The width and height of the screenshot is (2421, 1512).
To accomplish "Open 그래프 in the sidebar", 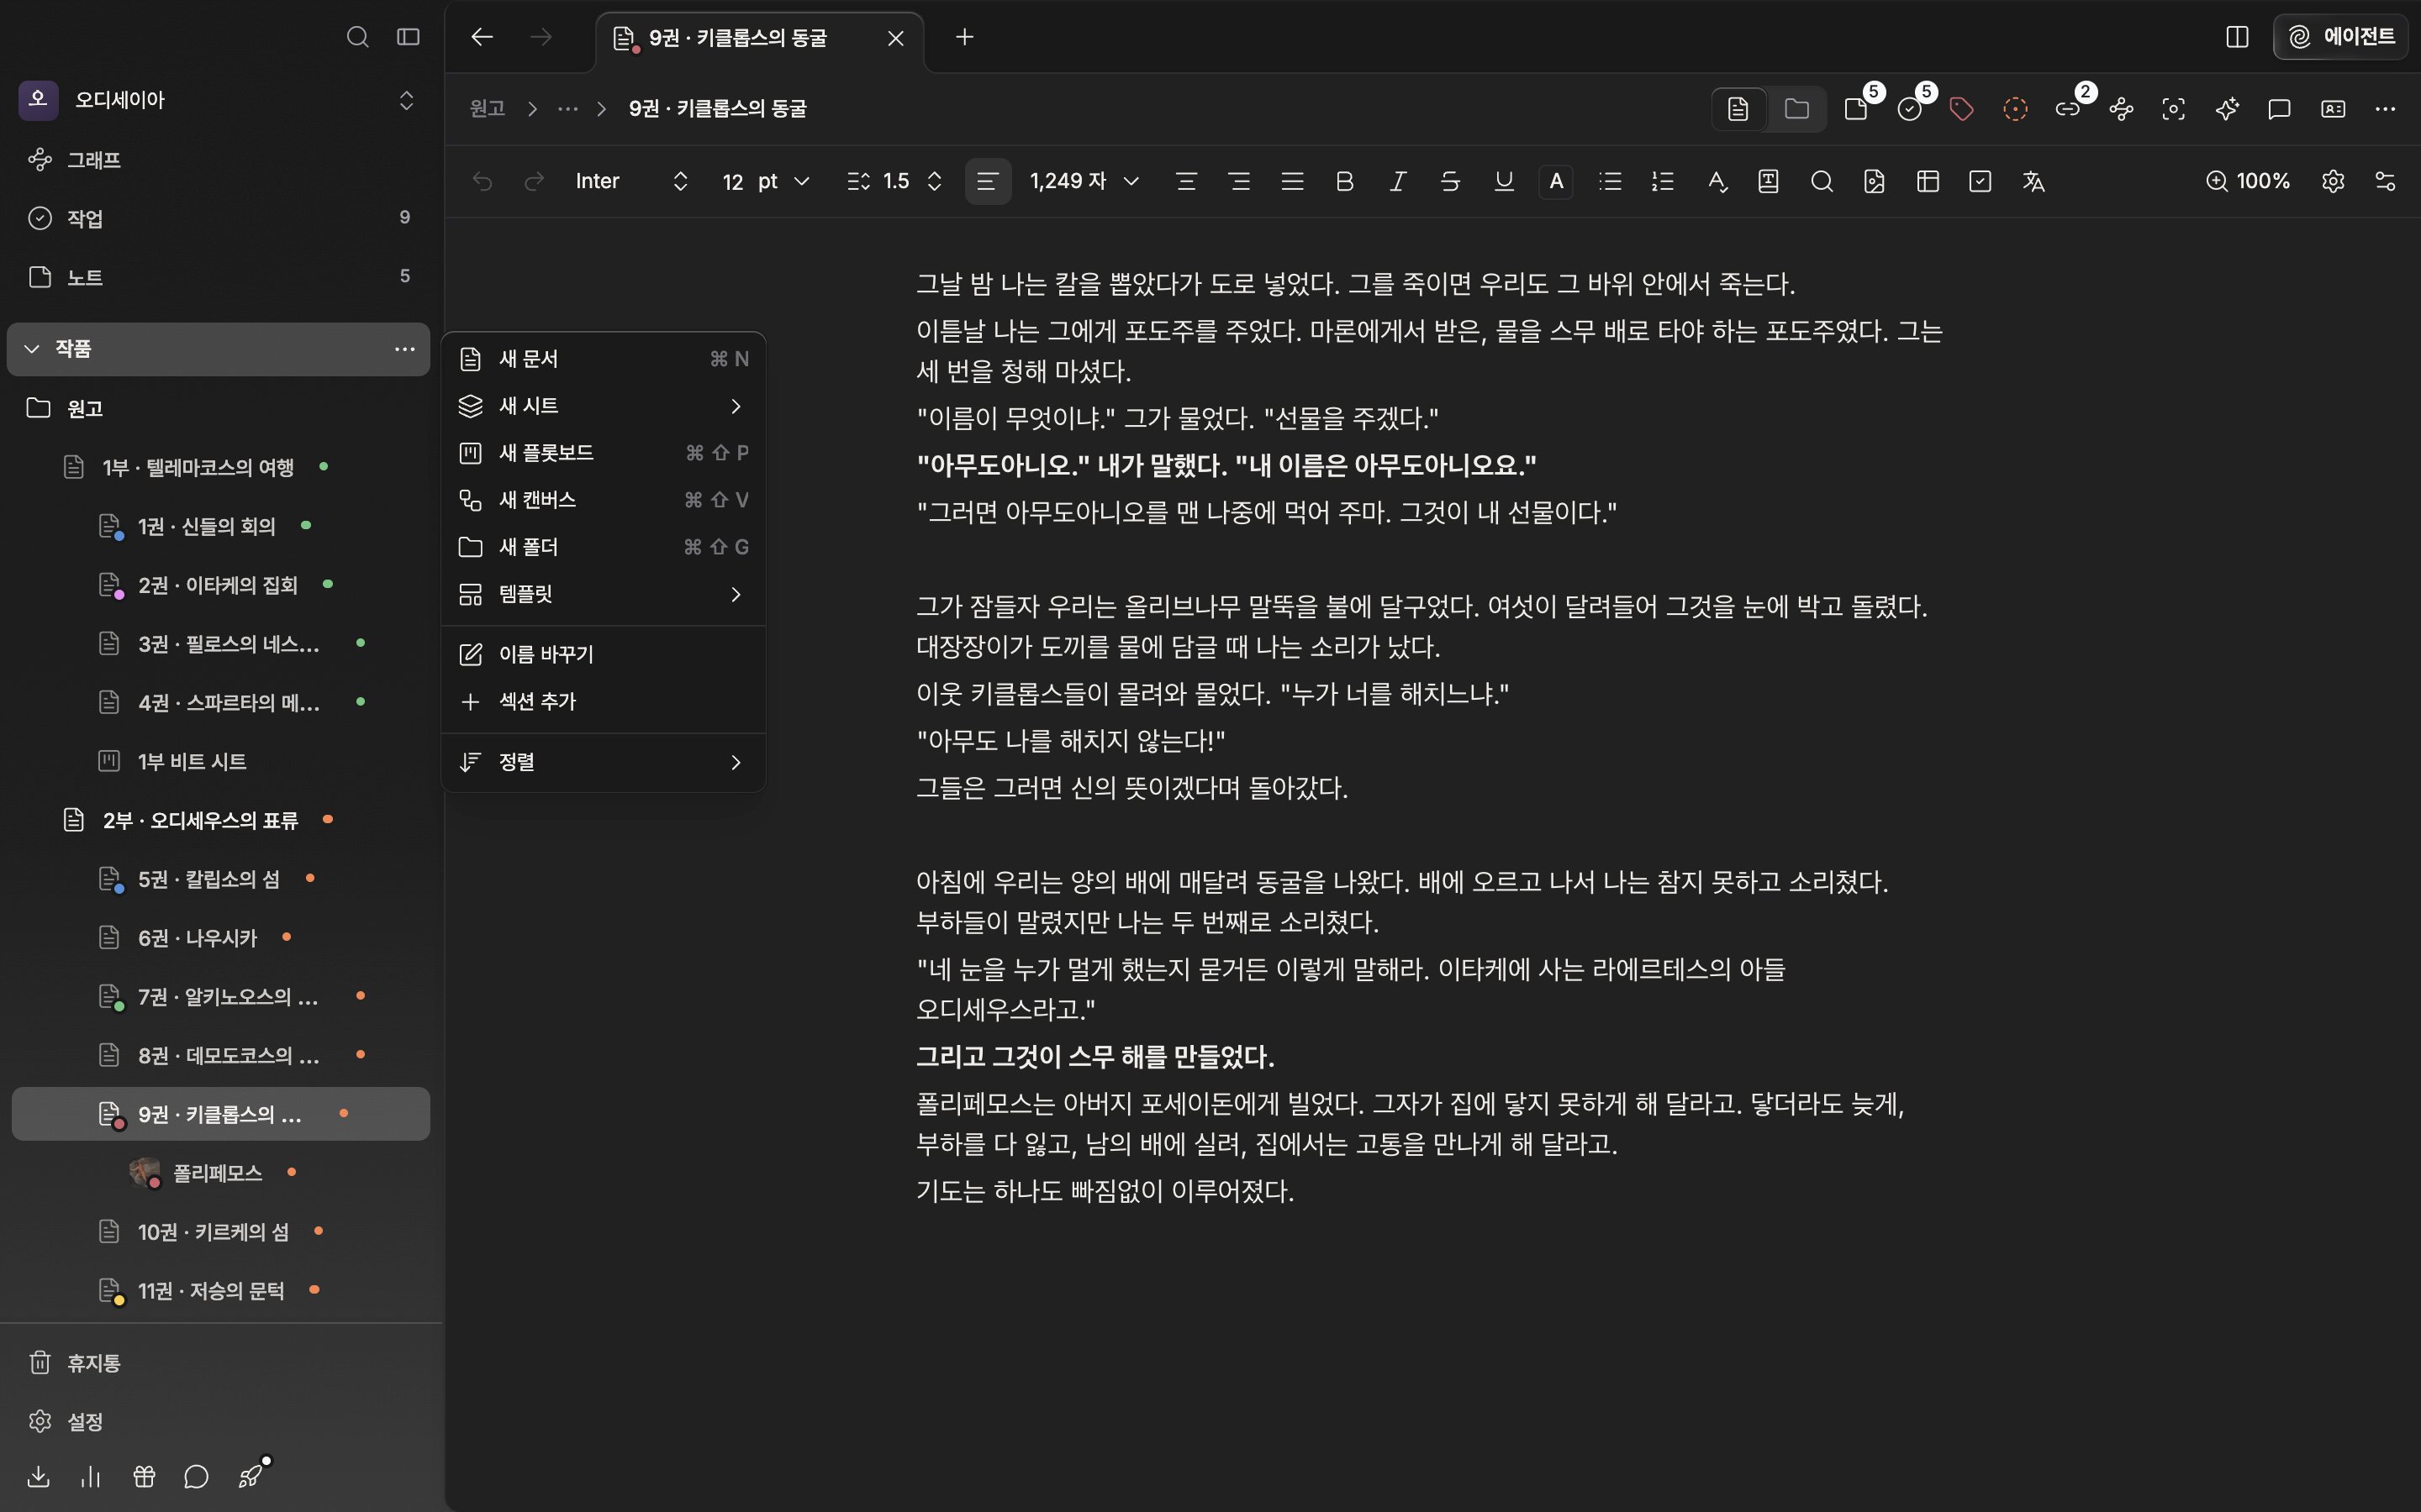I will (219, 160).
